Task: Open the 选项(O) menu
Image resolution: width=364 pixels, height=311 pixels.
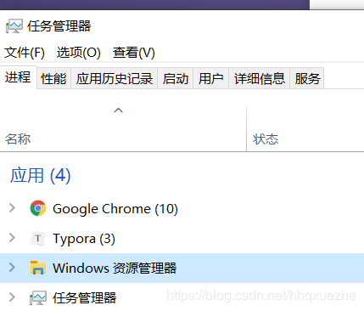Action: click(x=79, y=53)
